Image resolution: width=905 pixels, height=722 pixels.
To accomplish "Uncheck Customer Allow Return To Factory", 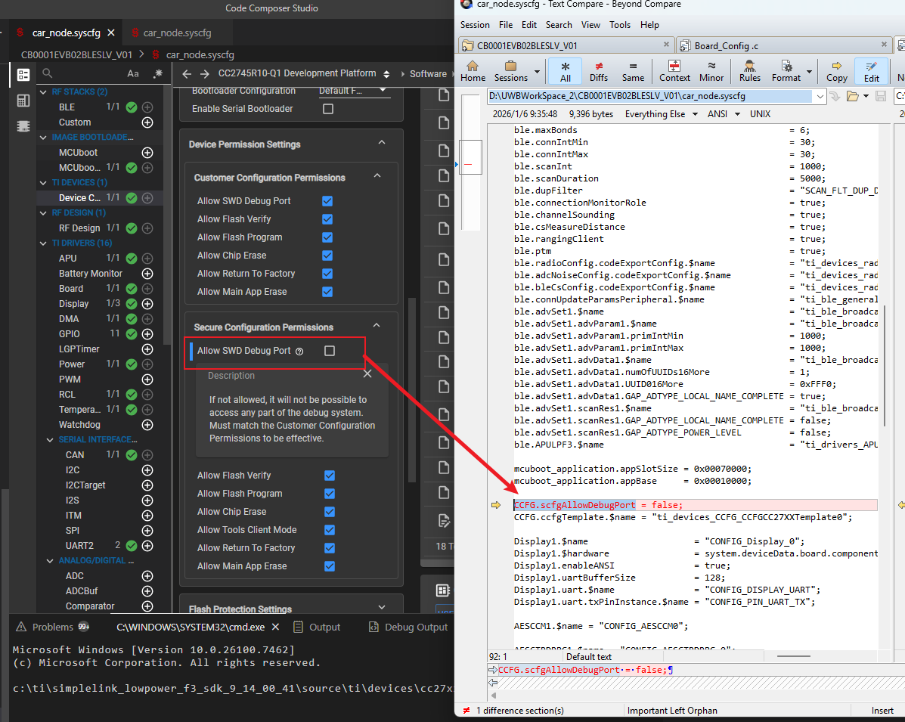I will 327,274.
